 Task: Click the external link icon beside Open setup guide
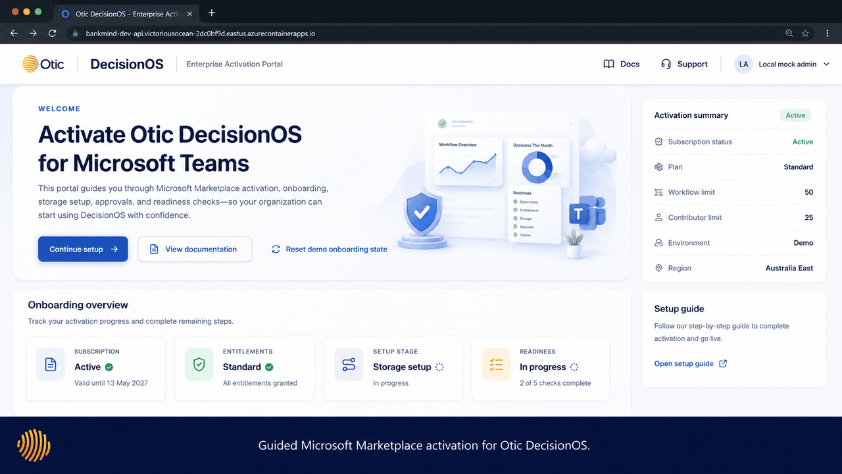pos(723,363)
